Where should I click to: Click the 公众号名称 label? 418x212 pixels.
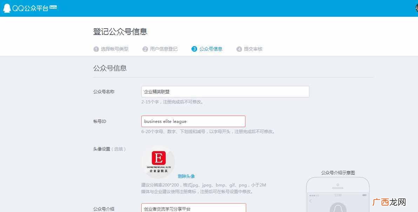[x=104, y=92]
